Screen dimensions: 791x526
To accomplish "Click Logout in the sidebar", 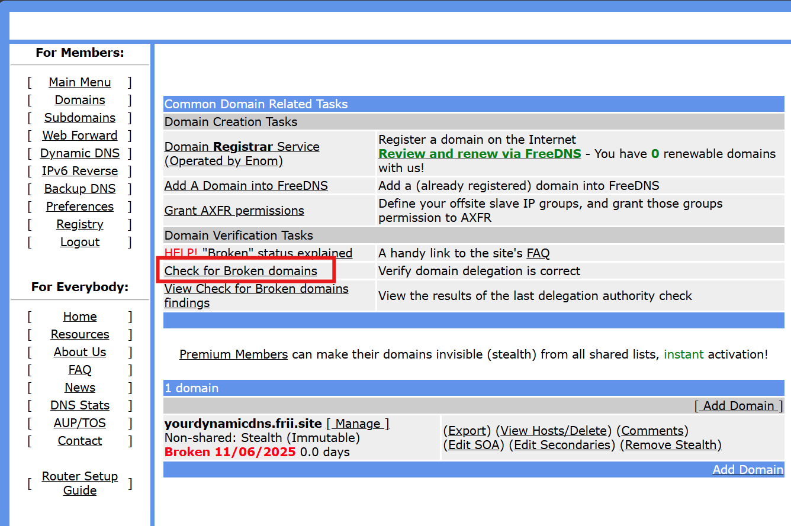I will point(80,242).
